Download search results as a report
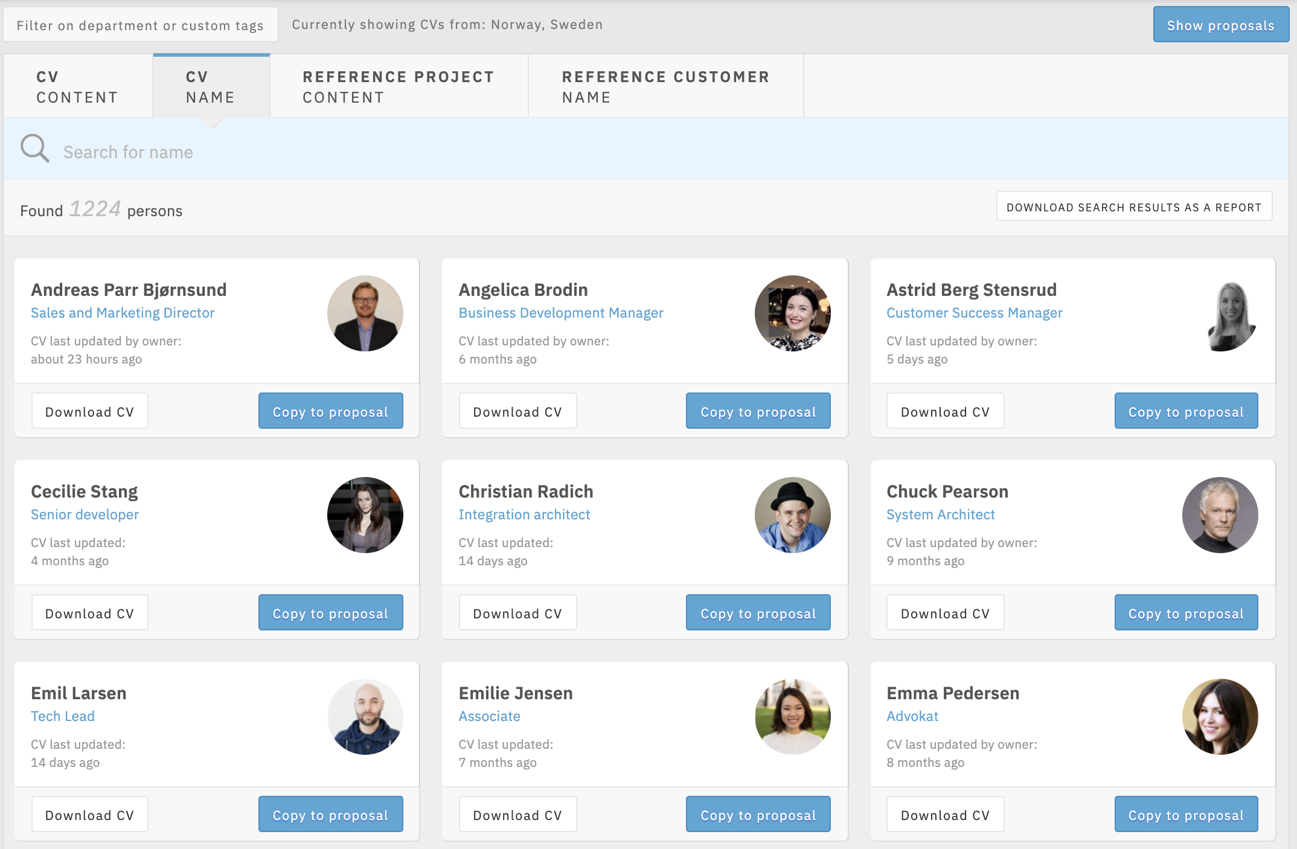Image resolution: width=1297 pixels, height=849 pixels. click(x=1134, y=207)
